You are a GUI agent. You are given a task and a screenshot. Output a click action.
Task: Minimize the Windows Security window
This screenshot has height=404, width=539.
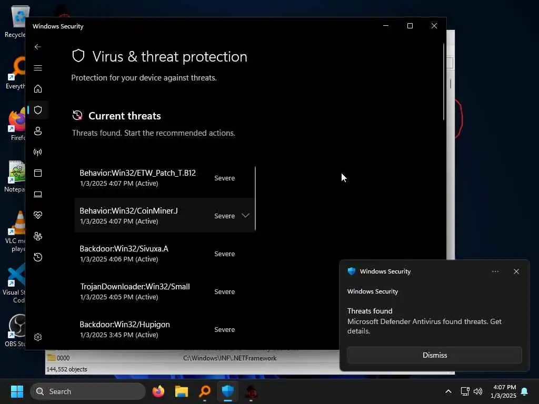pos(386,26)
